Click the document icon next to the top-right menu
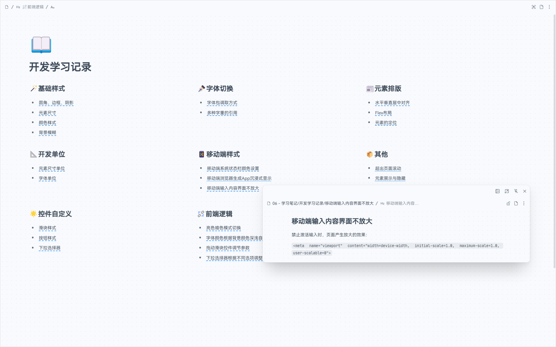The height and width of the screenshot is (347, 556). 541,7
